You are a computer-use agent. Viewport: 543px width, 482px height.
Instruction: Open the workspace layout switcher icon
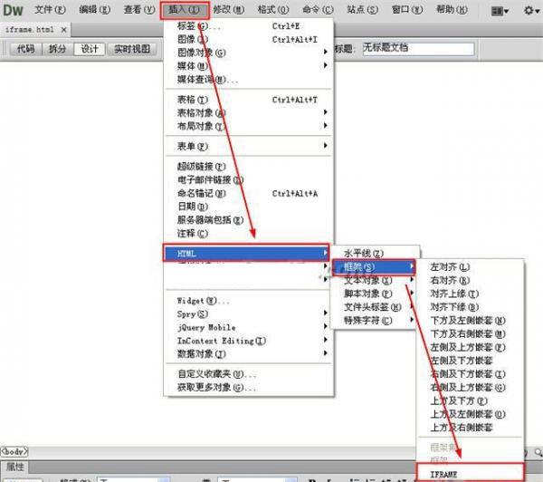pyautogui.click(x=500, y=11)
